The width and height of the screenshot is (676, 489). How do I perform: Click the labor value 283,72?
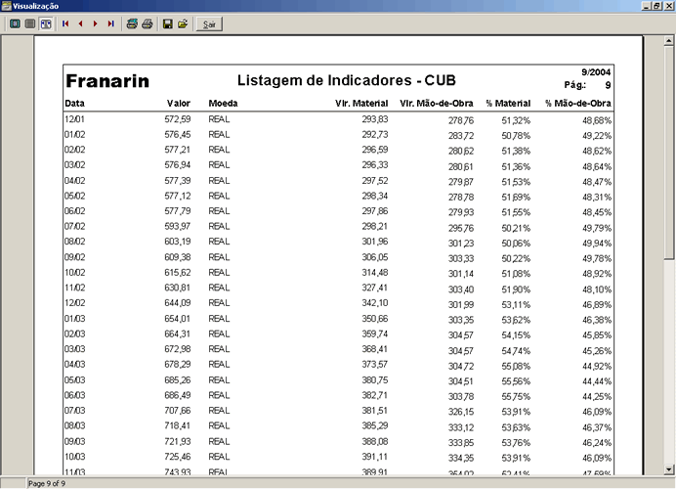click(x=460, y=136)
